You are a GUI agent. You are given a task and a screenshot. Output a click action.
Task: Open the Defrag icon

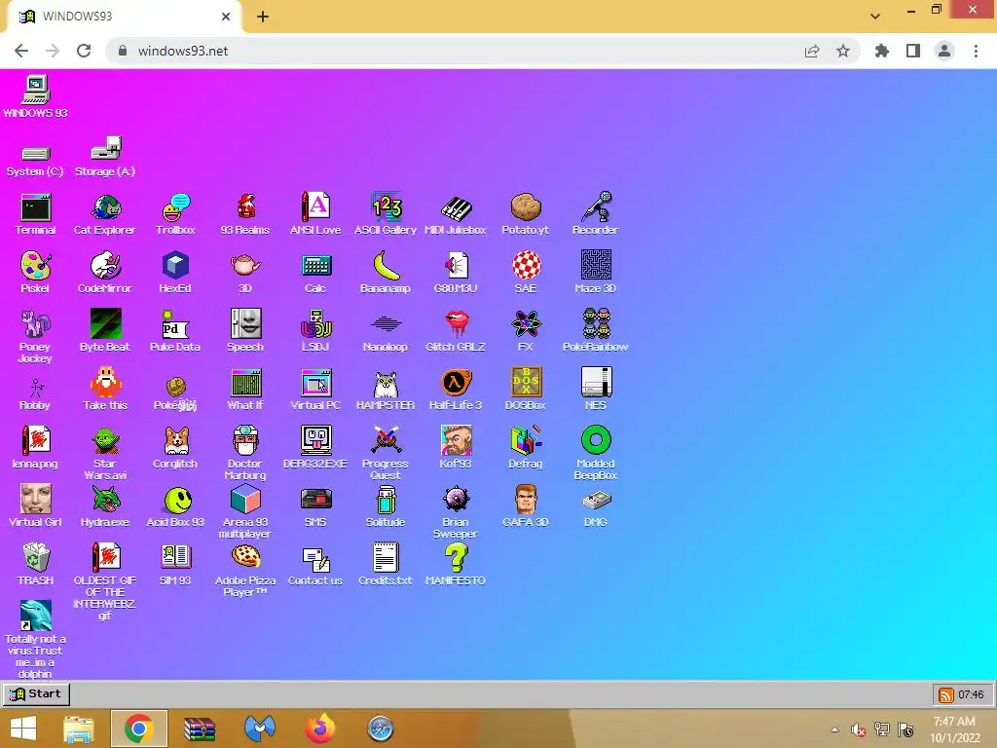pyautogui.click(x=525, y=448)
